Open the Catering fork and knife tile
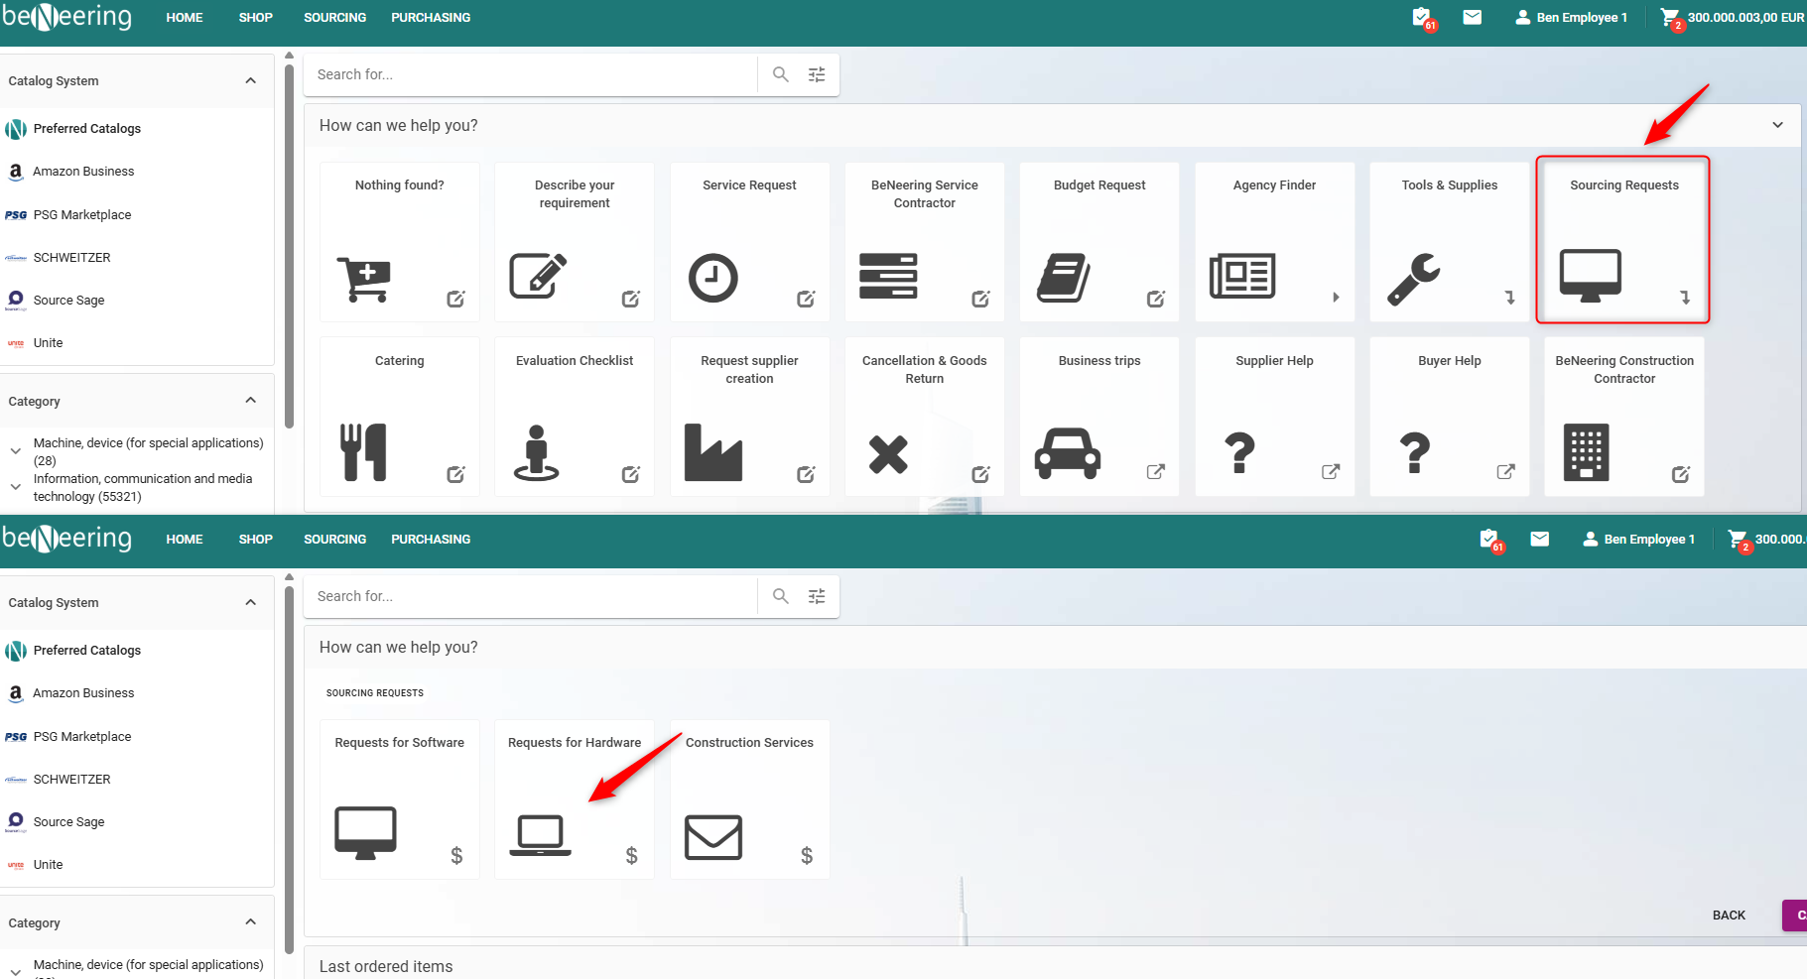The width and height of the screenshot is (1807, 979). click(399, 417)
